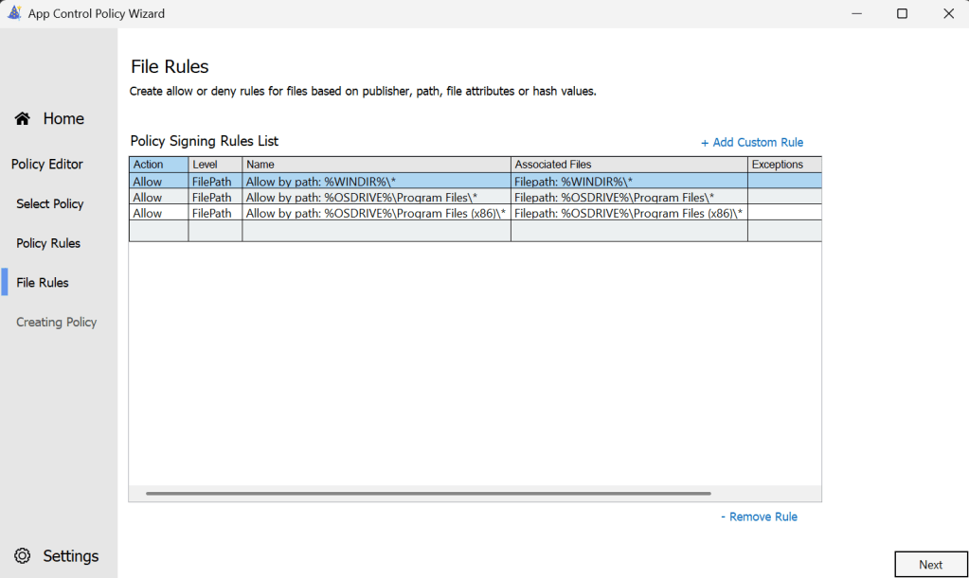The image size is (969, 578).
Task: Click the horizontal scrollbar of rules list
Action: click(428, 493)
